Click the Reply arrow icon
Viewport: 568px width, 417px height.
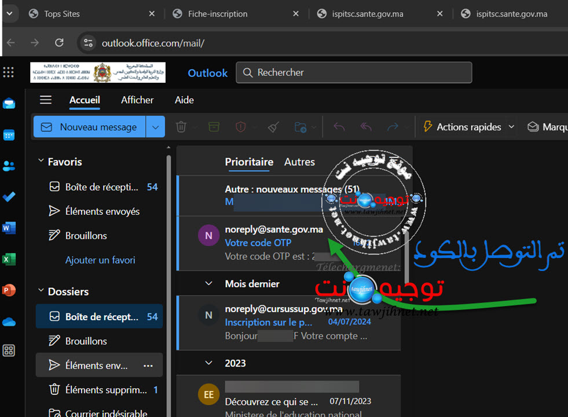339,127
